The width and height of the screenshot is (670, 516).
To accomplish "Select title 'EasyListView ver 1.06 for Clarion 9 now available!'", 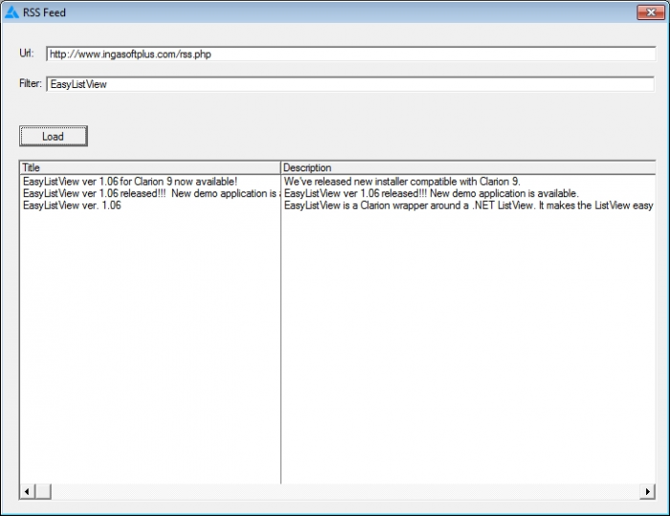I will 130,181.
